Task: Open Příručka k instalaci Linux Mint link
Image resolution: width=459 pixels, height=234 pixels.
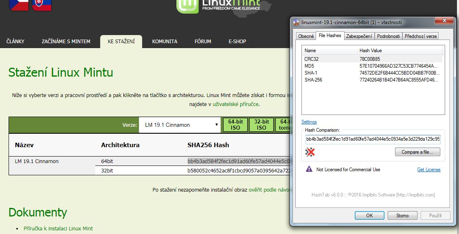Action: (x=58, y=228)
